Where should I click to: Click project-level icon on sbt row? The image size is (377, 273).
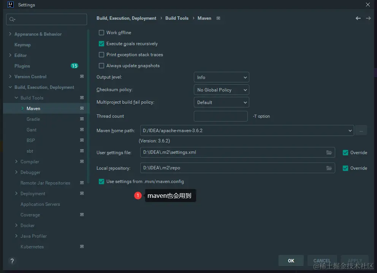point(82,151)
